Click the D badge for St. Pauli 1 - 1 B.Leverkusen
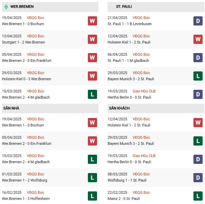The height and width of the screenshot is (204, 205). point(198,21)
